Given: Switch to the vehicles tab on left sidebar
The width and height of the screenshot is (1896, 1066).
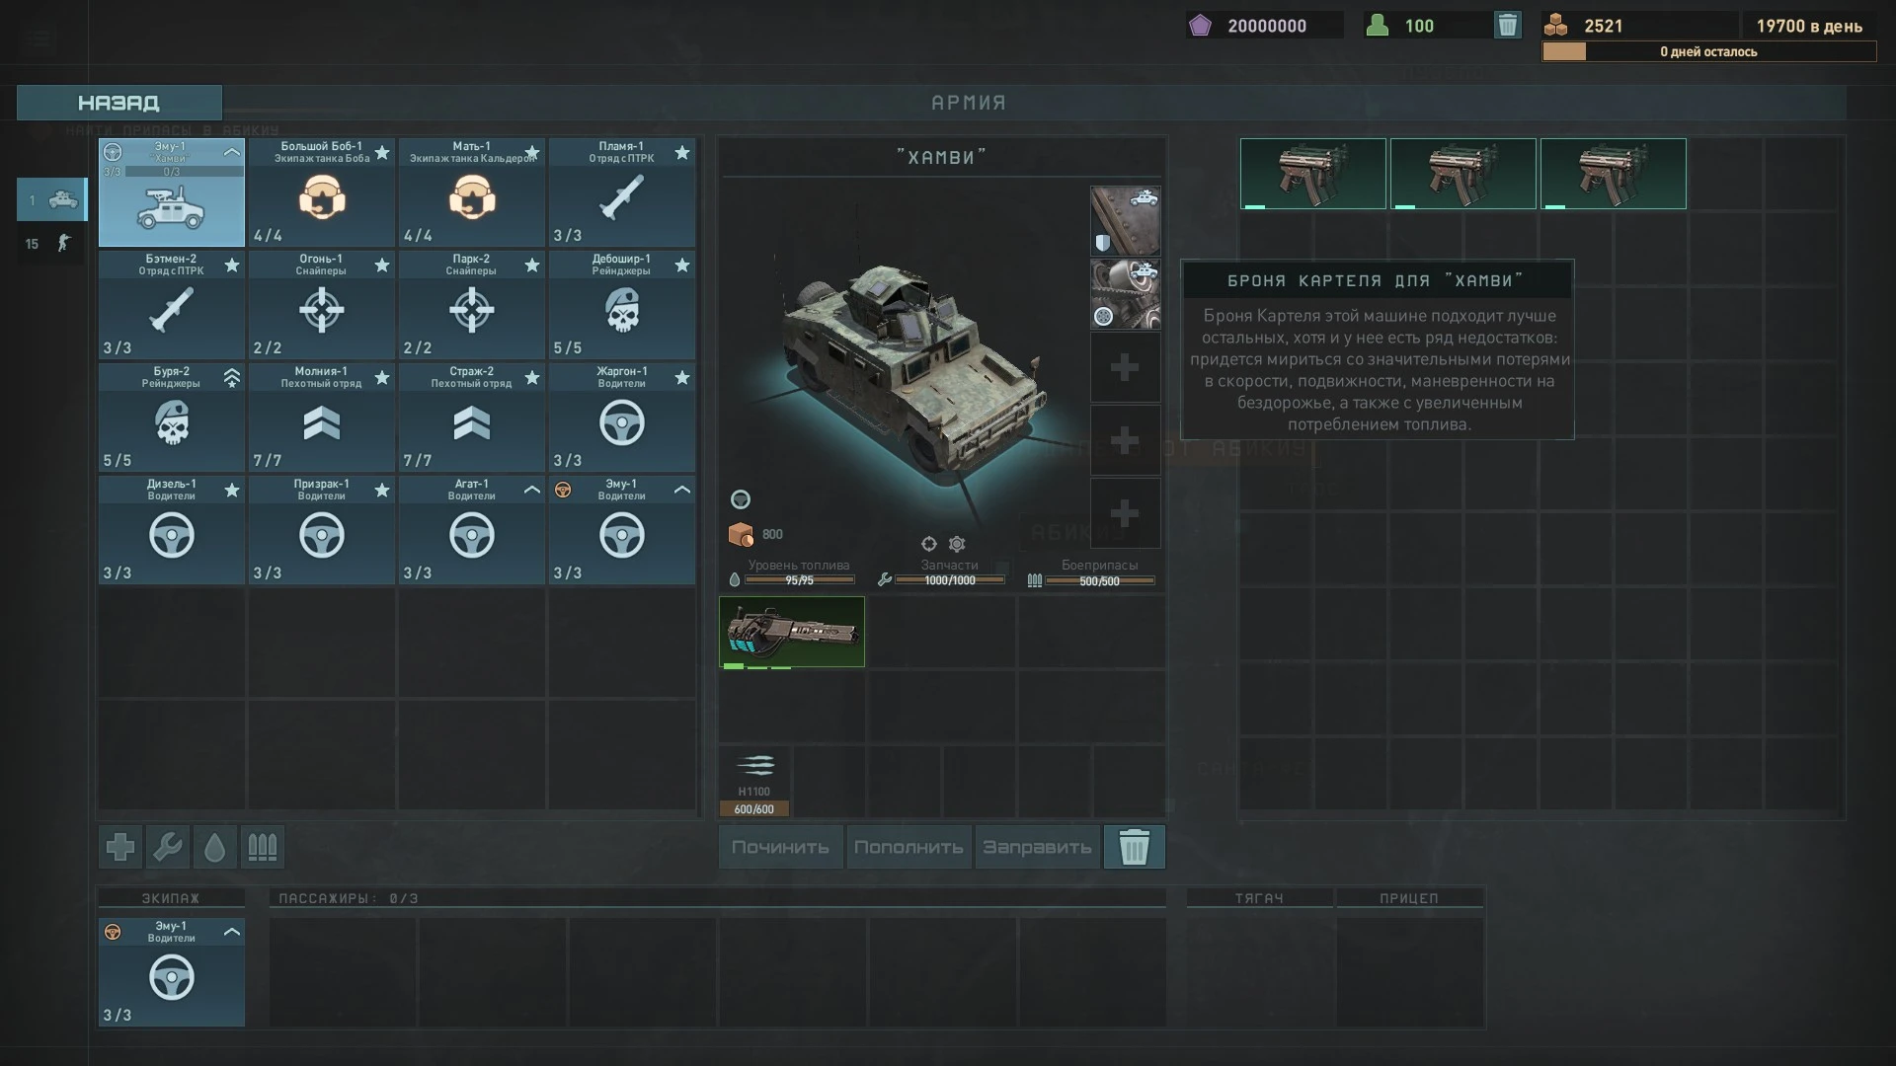Looking at the screenshot, I should click(52, 200).
